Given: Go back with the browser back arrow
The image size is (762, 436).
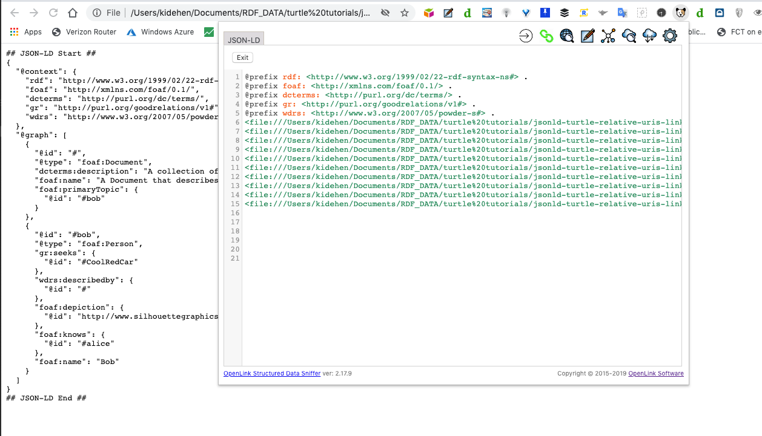Looking at the screenshot, I should [x=15, y=13].
